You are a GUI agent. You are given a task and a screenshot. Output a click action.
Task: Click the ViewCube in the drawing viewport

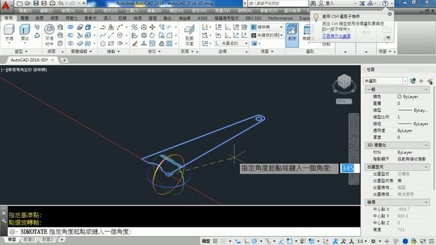point(344,82)
